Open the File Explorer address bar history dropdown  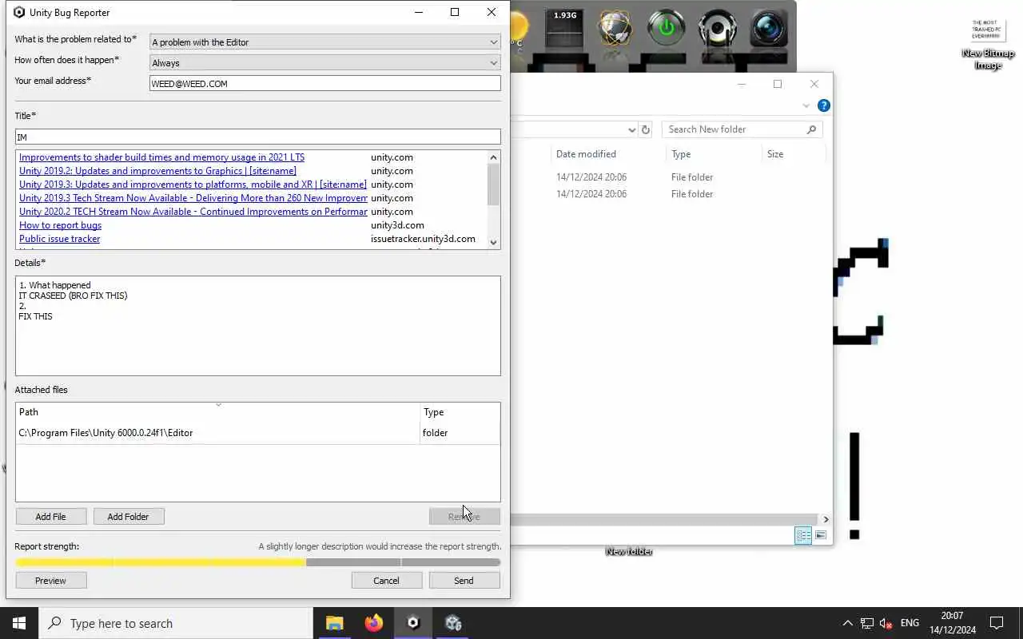click(631, 129)
